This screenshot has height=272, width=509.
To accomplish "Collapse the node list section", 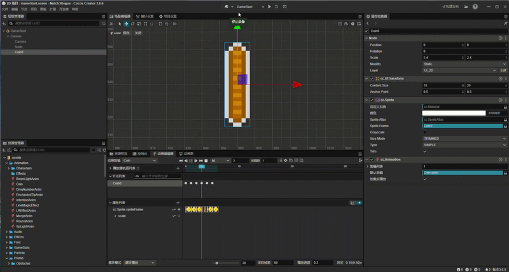I will pyautogui.click(x=110, y=176).
